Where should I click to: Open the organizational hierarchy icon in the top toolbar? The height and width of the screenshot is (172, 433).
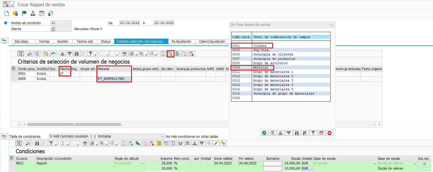click(x=33, y=13)
